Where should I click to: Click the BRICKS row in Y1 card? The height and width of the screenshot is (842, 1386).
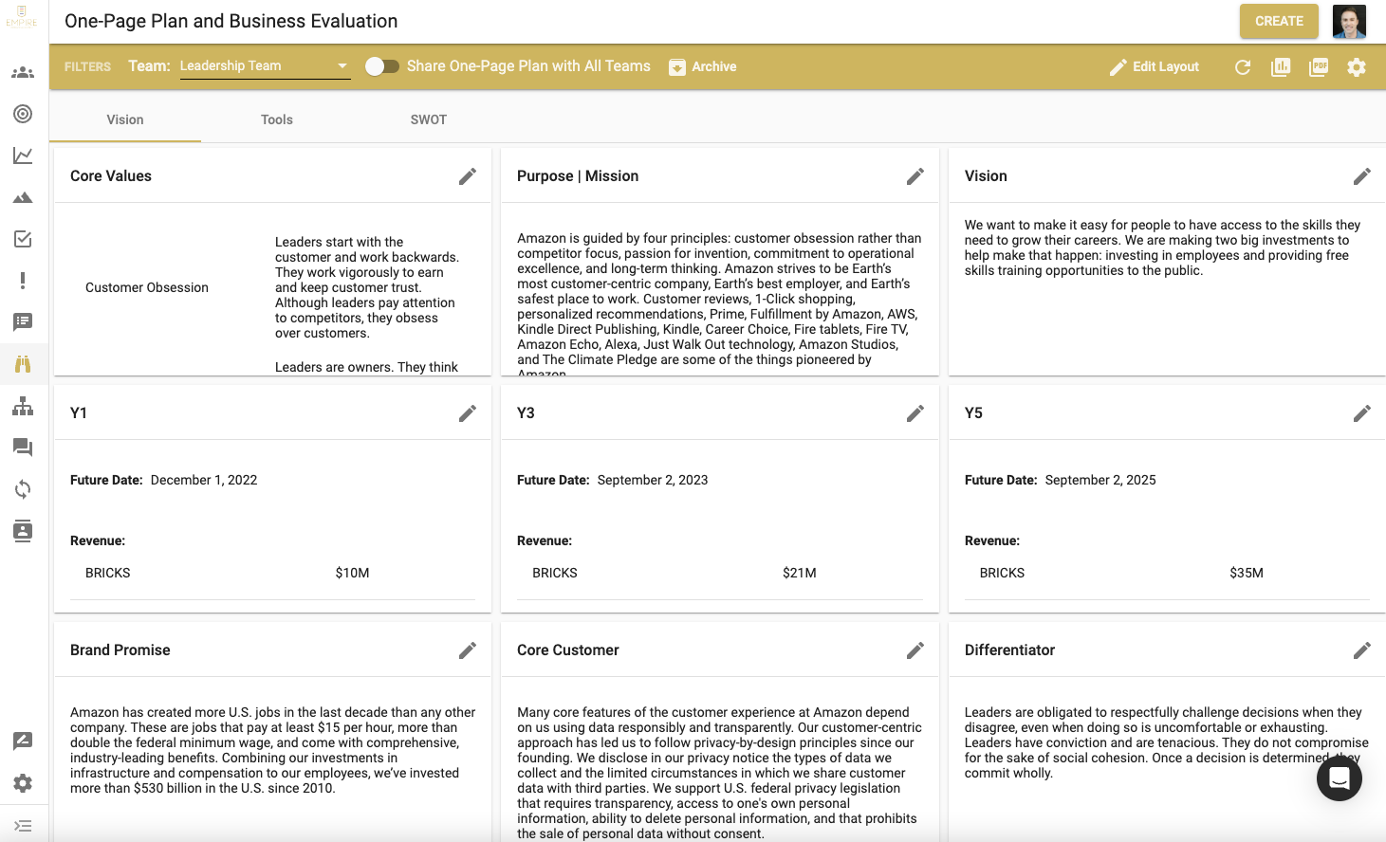273,573
